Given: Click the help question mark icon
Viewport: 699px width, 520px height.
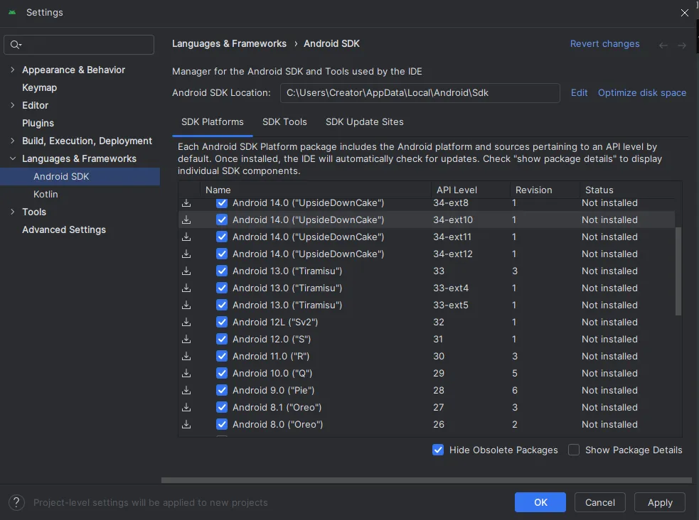Looking at the screenshot, I should tap(16, 502).
